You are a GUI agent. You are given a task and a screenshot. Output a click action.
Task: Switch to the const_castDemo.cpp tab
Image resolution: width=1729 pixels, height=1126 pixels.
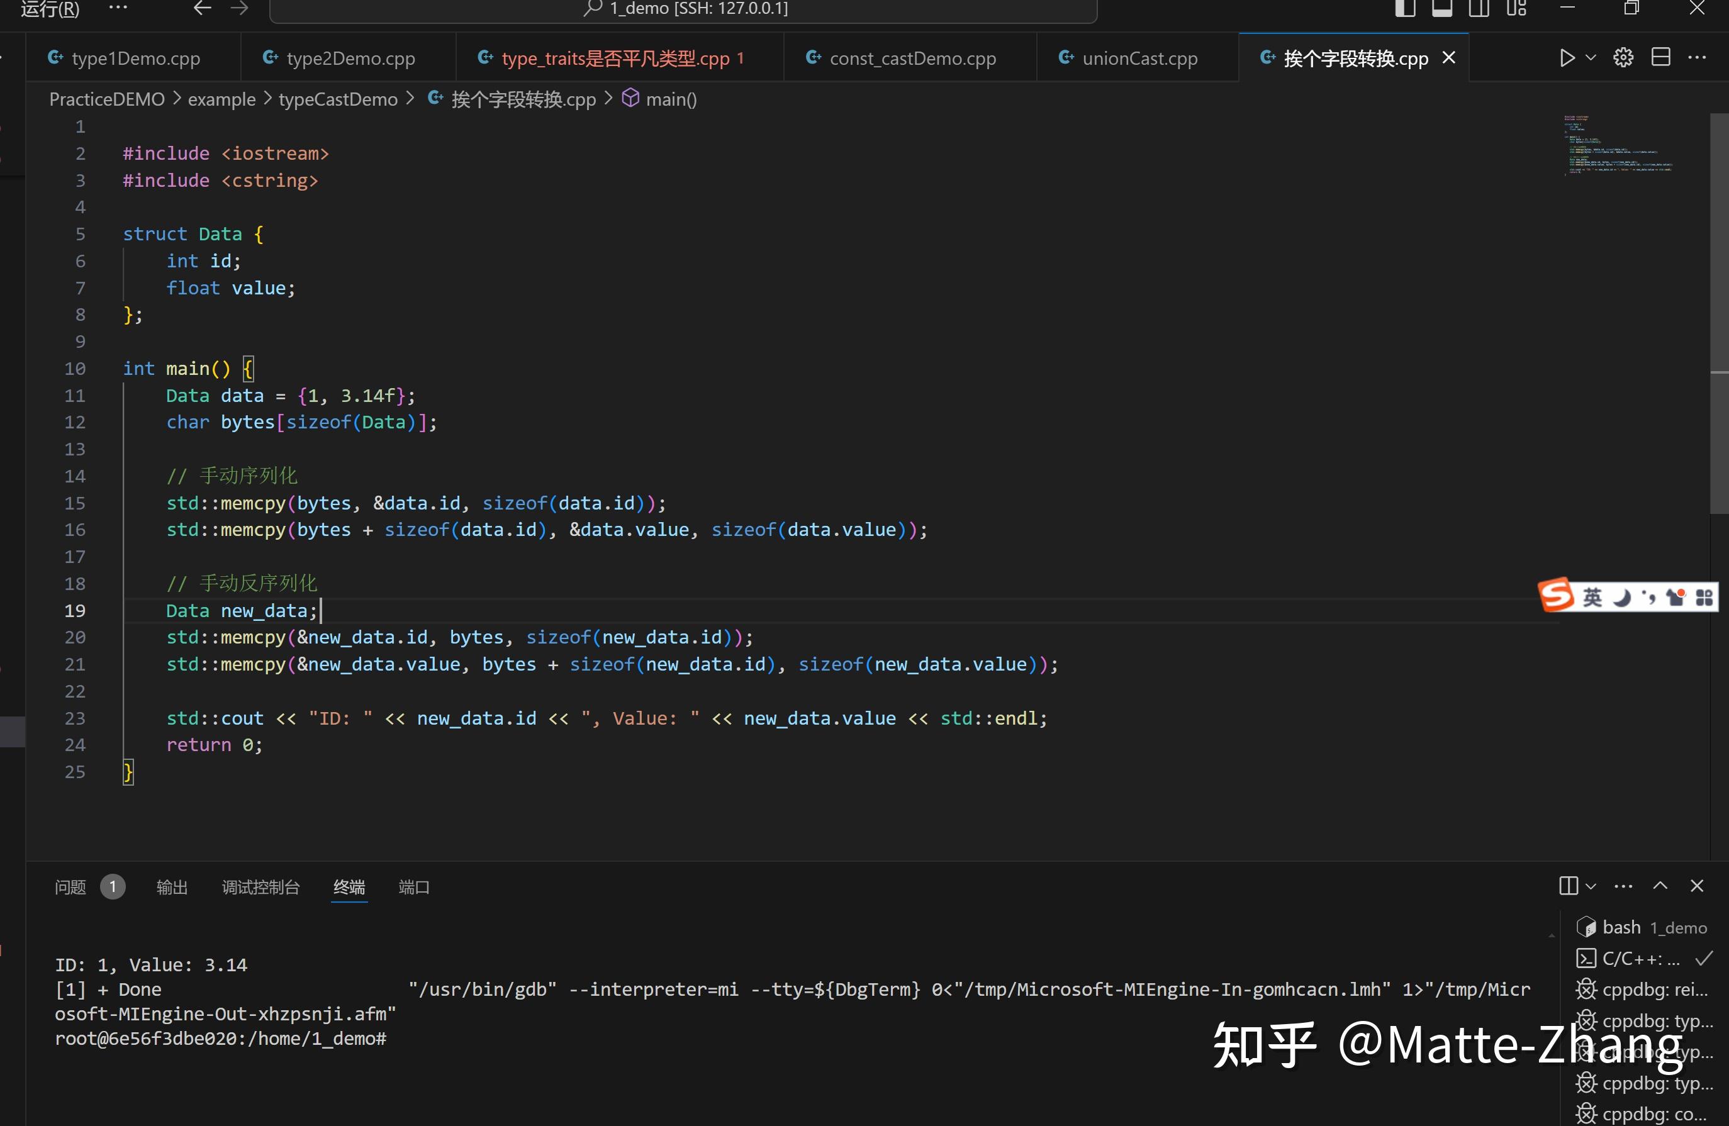coord(911,57)
